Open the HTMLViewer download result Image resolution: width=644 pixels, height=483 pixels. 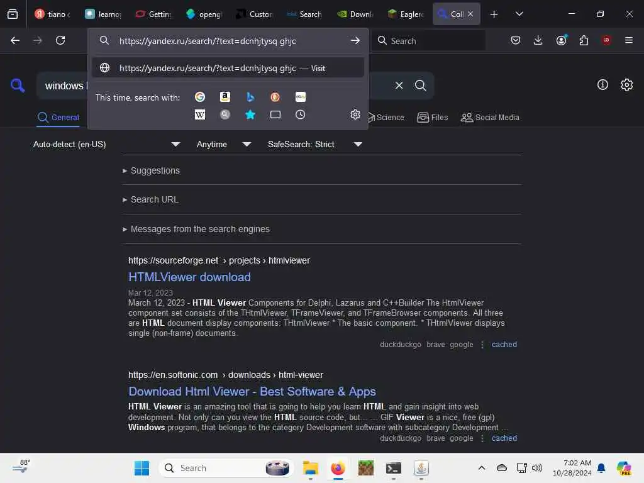189,277
